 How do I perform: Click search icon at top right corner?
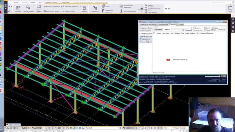pyautogui.click(x=233, y=3)
